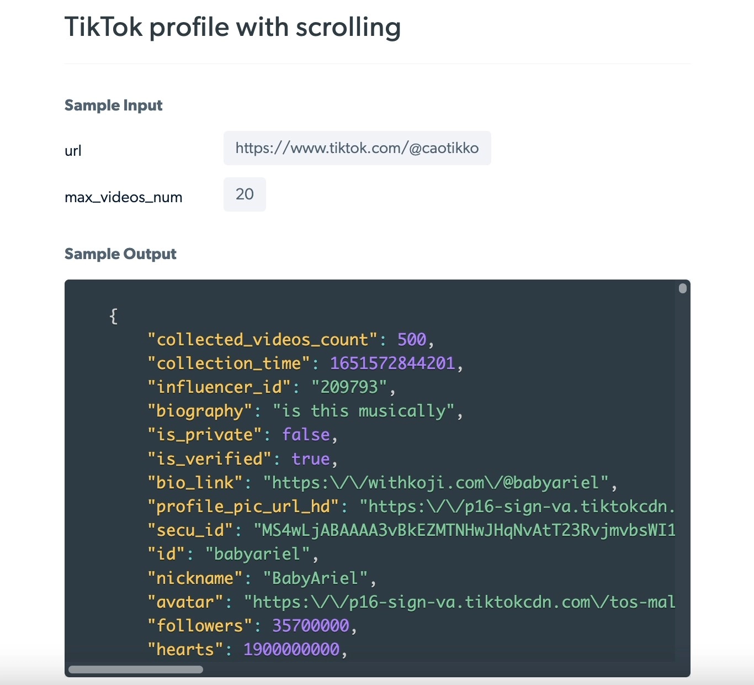Select the collected_videos_count value 500
Viewport: 754px width, 685px height.
point(412,339)
